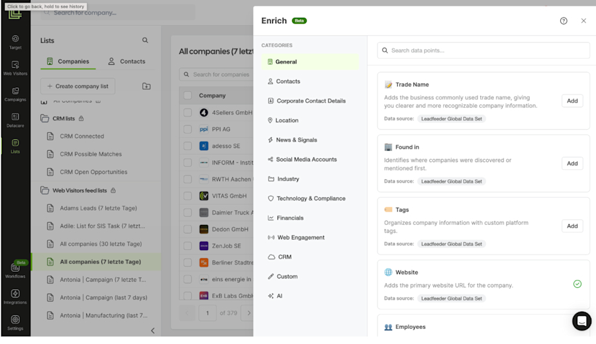Open Workflows beta in sidebar

click(15, 271)
